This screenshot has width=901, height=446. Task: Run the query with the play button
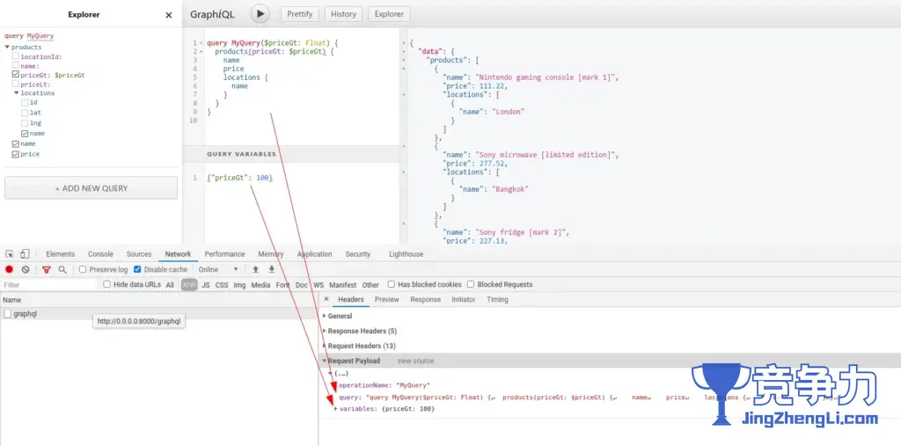tap(260, 14)
